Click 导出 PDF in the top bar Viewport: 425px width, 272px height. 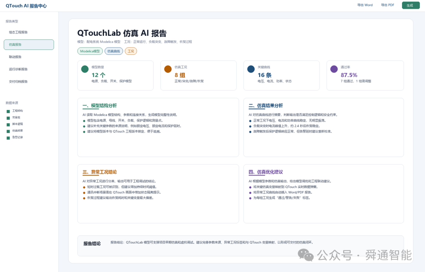tap(388, 5)
